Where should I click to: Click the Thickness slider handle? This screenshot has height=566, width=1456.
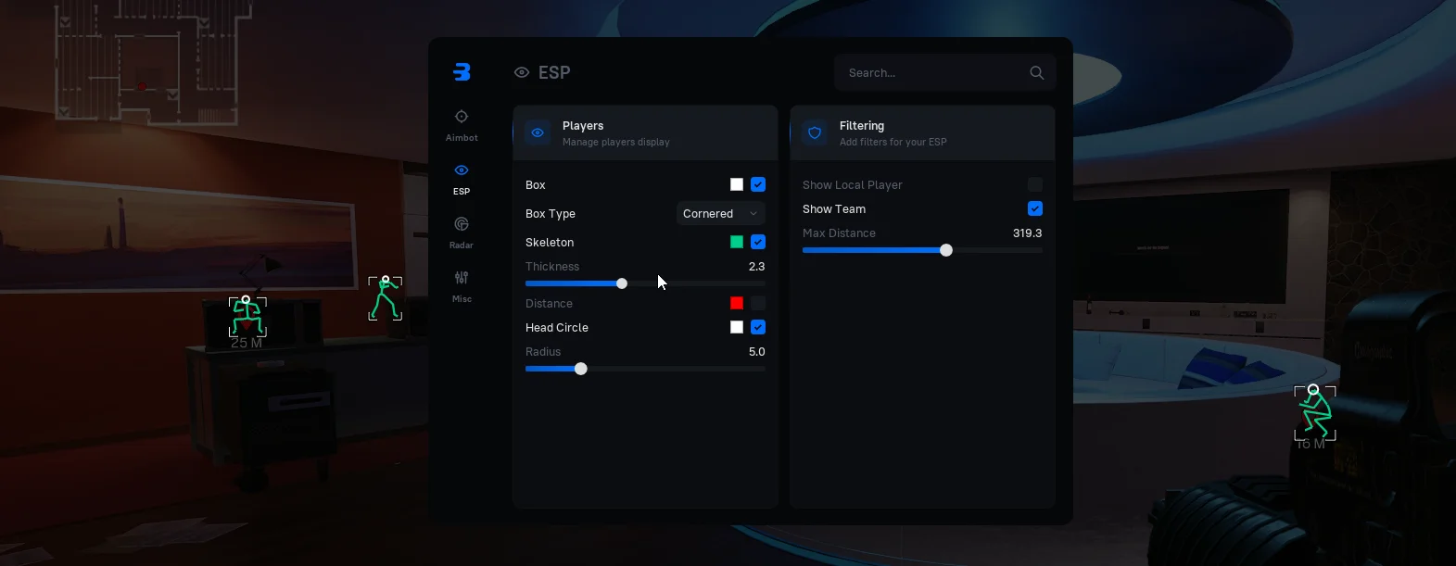(x=622, y=283)
